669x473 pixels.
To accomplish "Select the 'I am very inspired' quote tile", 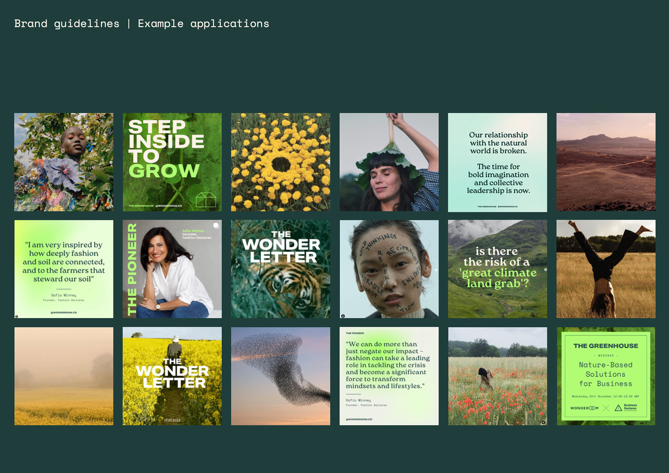I will coord(64,269).
